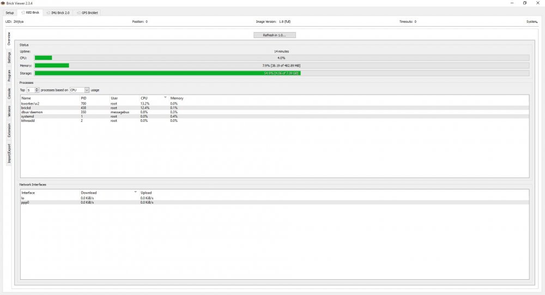The height and width of the screenshot is (295, 545).
Task: Open the Settings vertical tab
Action: tap(9, 57)
